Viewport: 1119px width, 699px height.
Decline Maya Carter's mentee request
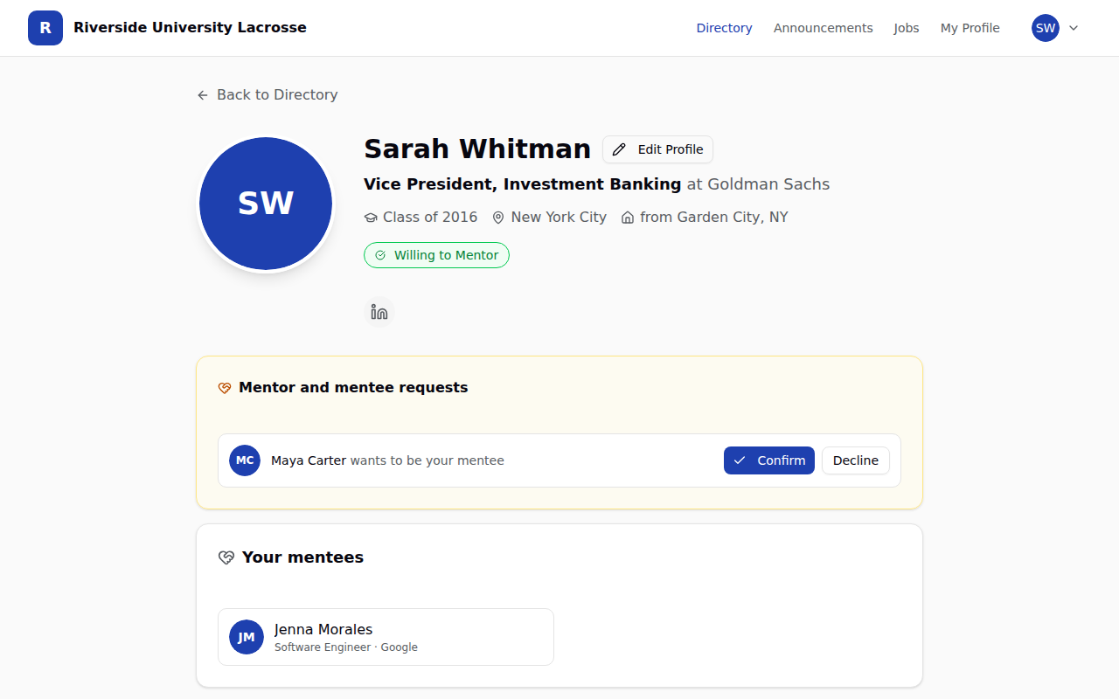point(856,460)
